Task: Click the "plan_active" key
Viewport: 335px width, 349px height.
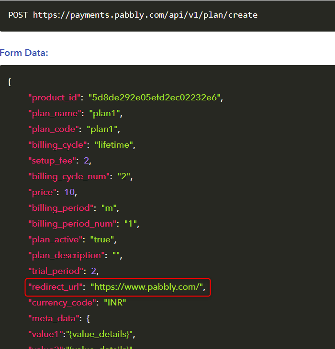Action: 55,240
